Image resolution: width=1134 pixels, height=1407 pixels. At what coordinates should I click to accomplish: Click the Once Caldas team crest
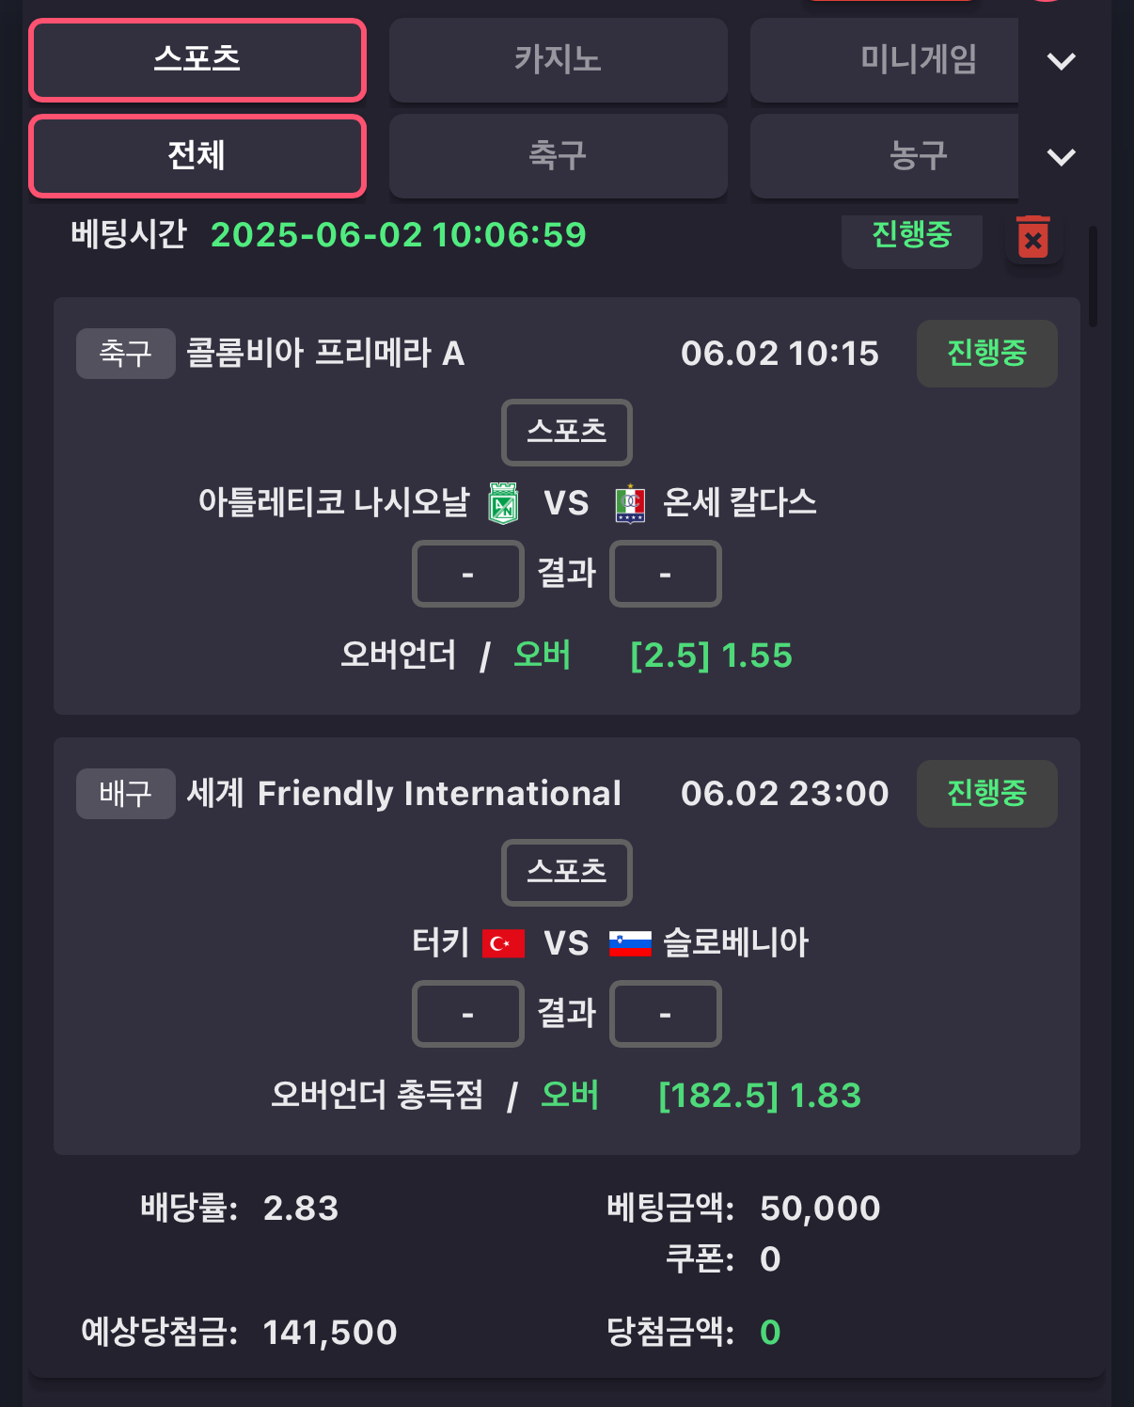coord(630,504)
